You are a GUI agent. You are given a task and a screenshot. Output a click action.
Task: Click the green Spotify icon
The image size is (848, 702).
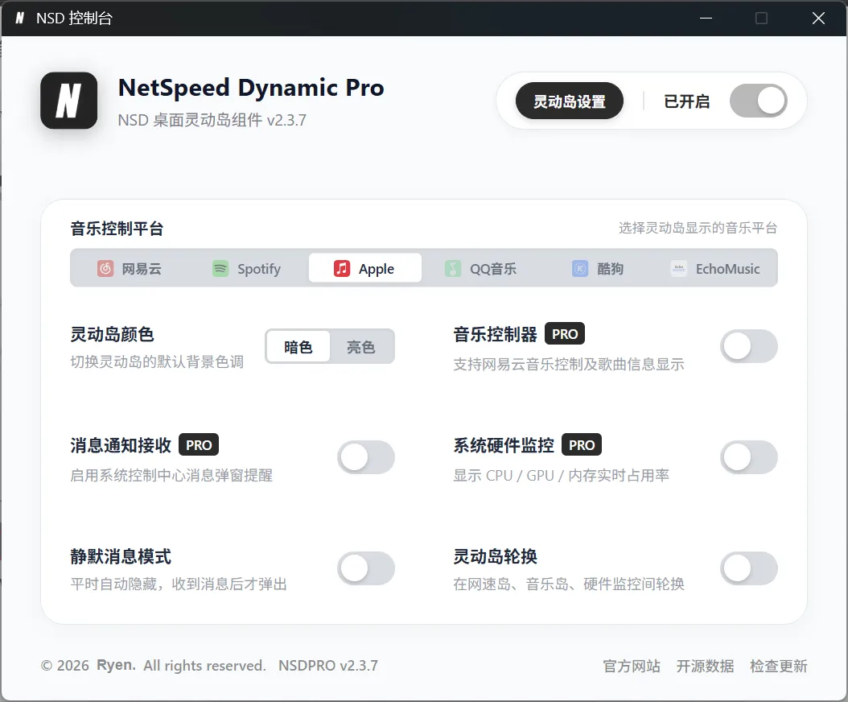[x=220, y=268]
